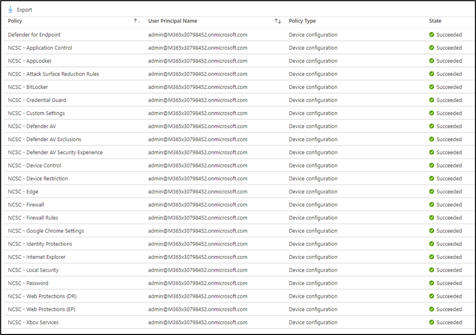Click admin email in Defender for Endpoint row
The height and width of the screenshot is (335, 476).
(x=198, y=35)
